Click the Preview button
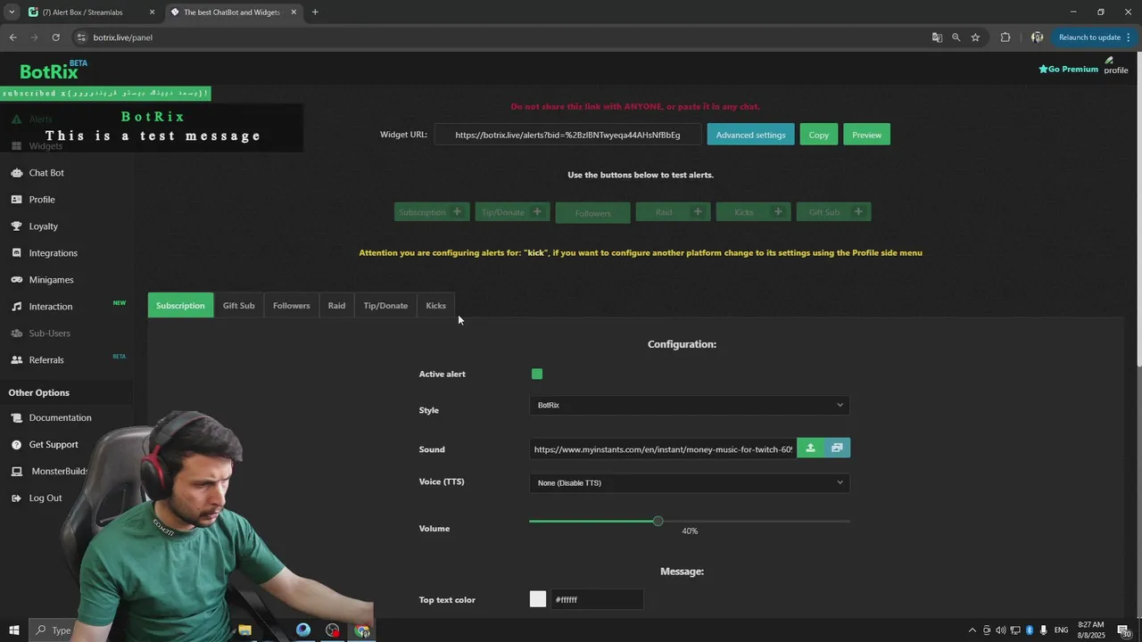 pyautogui.click(x=866, y=135)
